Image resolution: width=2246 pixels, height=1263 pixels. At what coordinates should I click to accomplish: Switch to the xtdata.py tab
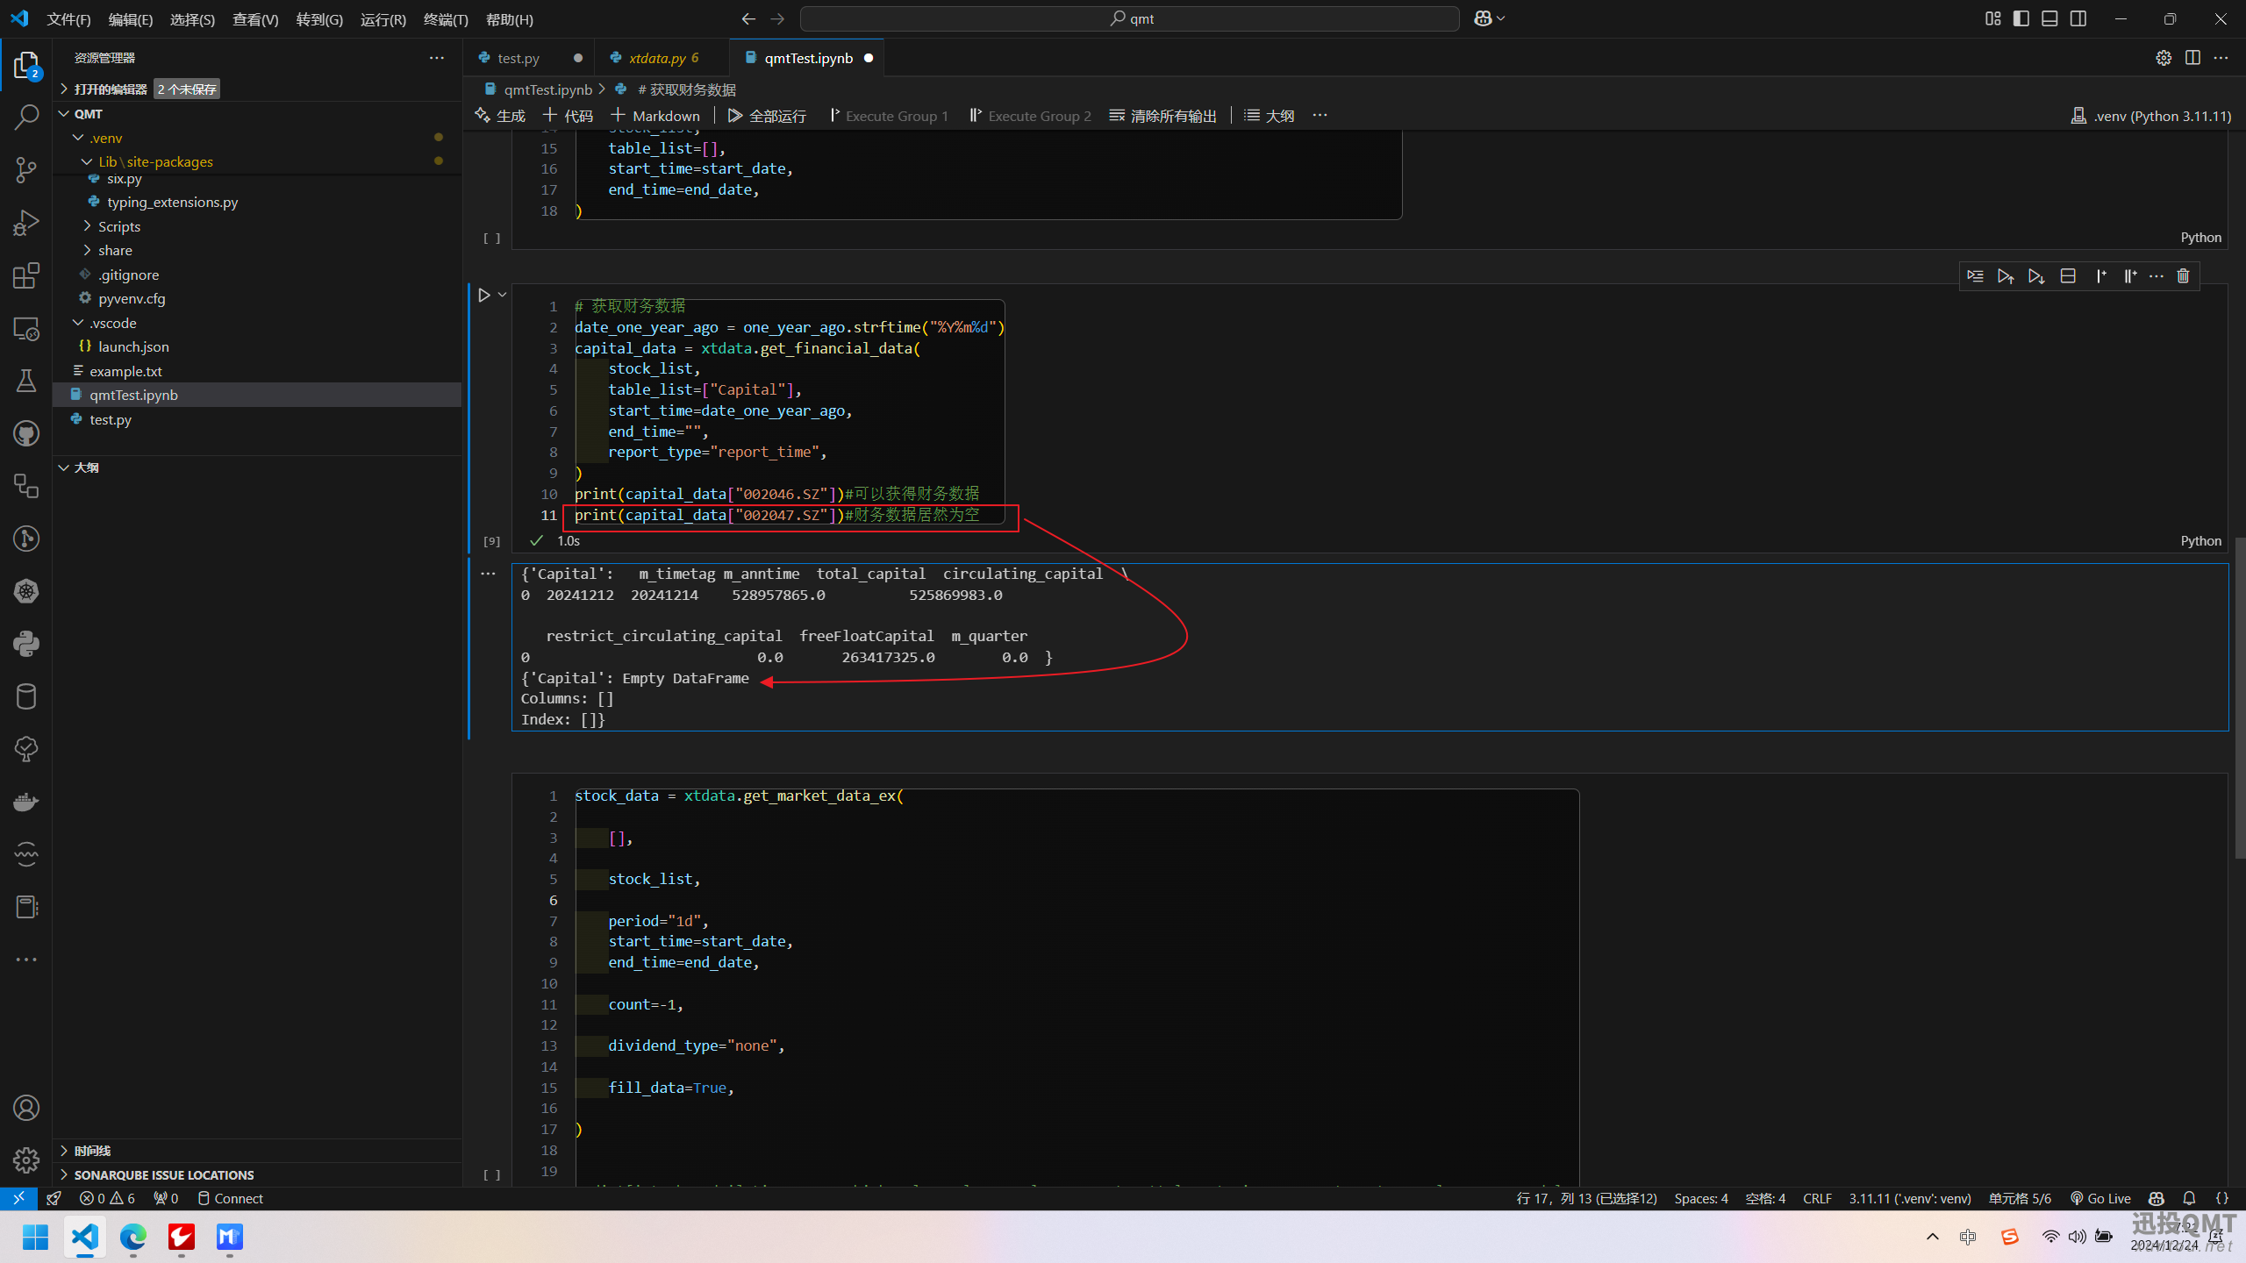click(663, 58)
